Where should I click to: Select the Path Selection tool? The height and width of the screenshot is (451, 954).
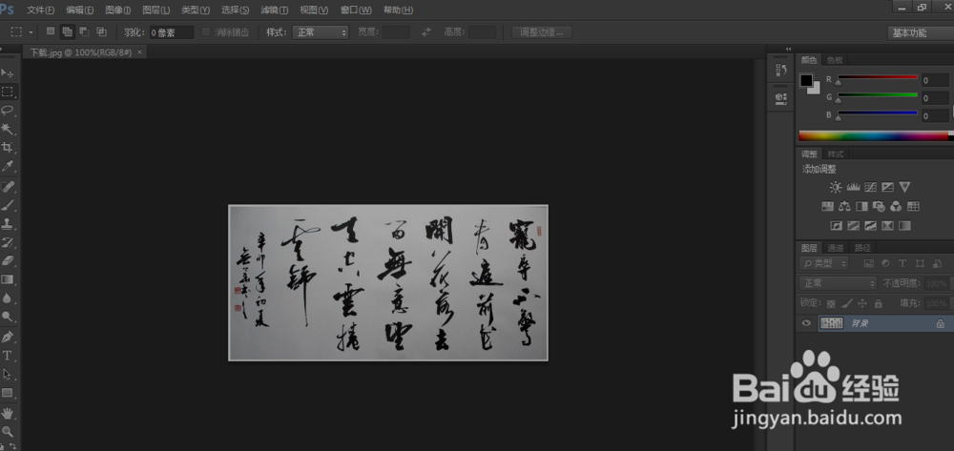[x=8, y=375]
